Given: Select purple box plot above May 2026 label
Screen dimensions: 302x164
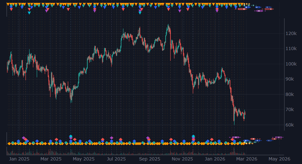Looking at the screenshot, I should [278, 137].
